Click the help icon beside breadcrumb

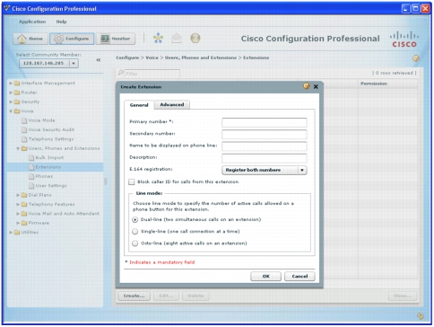(416, 58)
